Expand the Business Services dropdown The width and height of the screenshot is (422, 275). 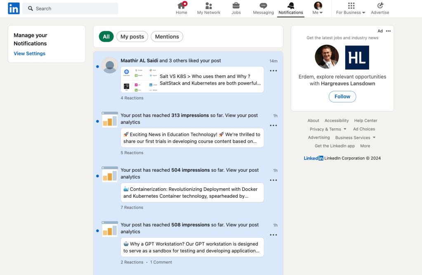pos(355,137)
